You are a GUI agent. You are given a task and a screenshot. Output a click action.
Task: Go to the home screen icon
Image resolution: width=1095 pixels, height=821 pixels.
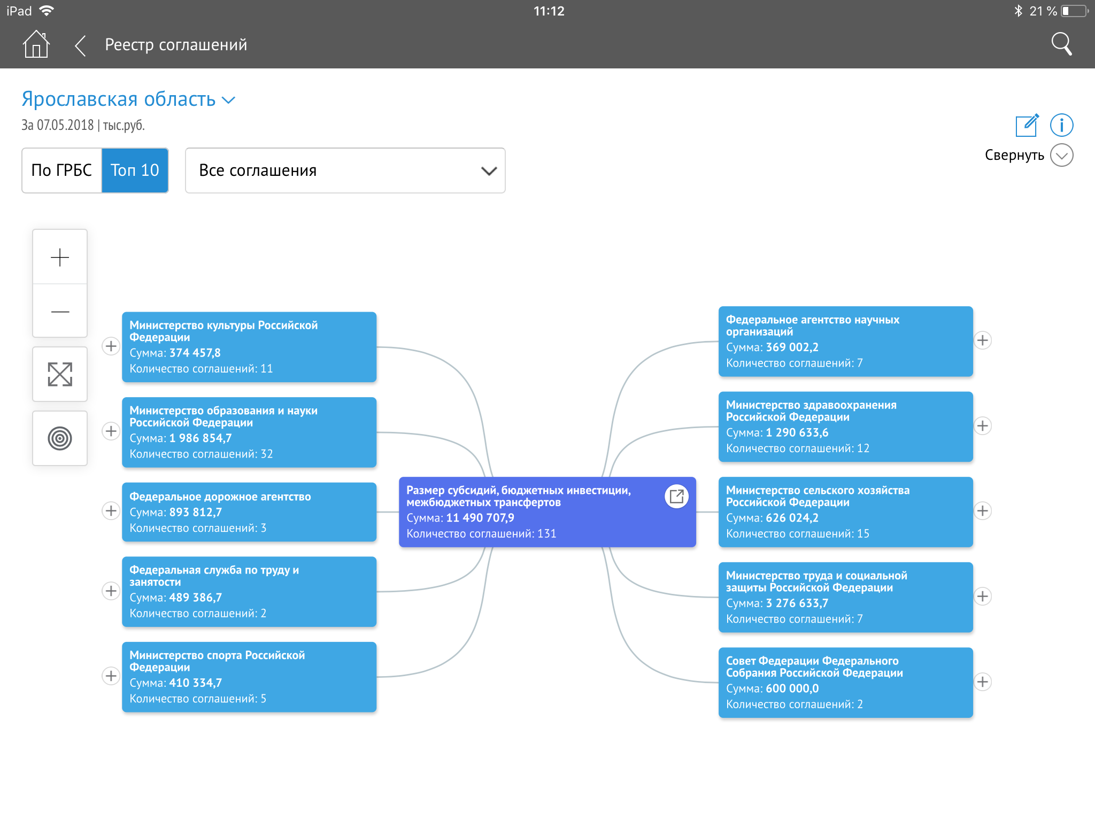(x=36, y=44)
